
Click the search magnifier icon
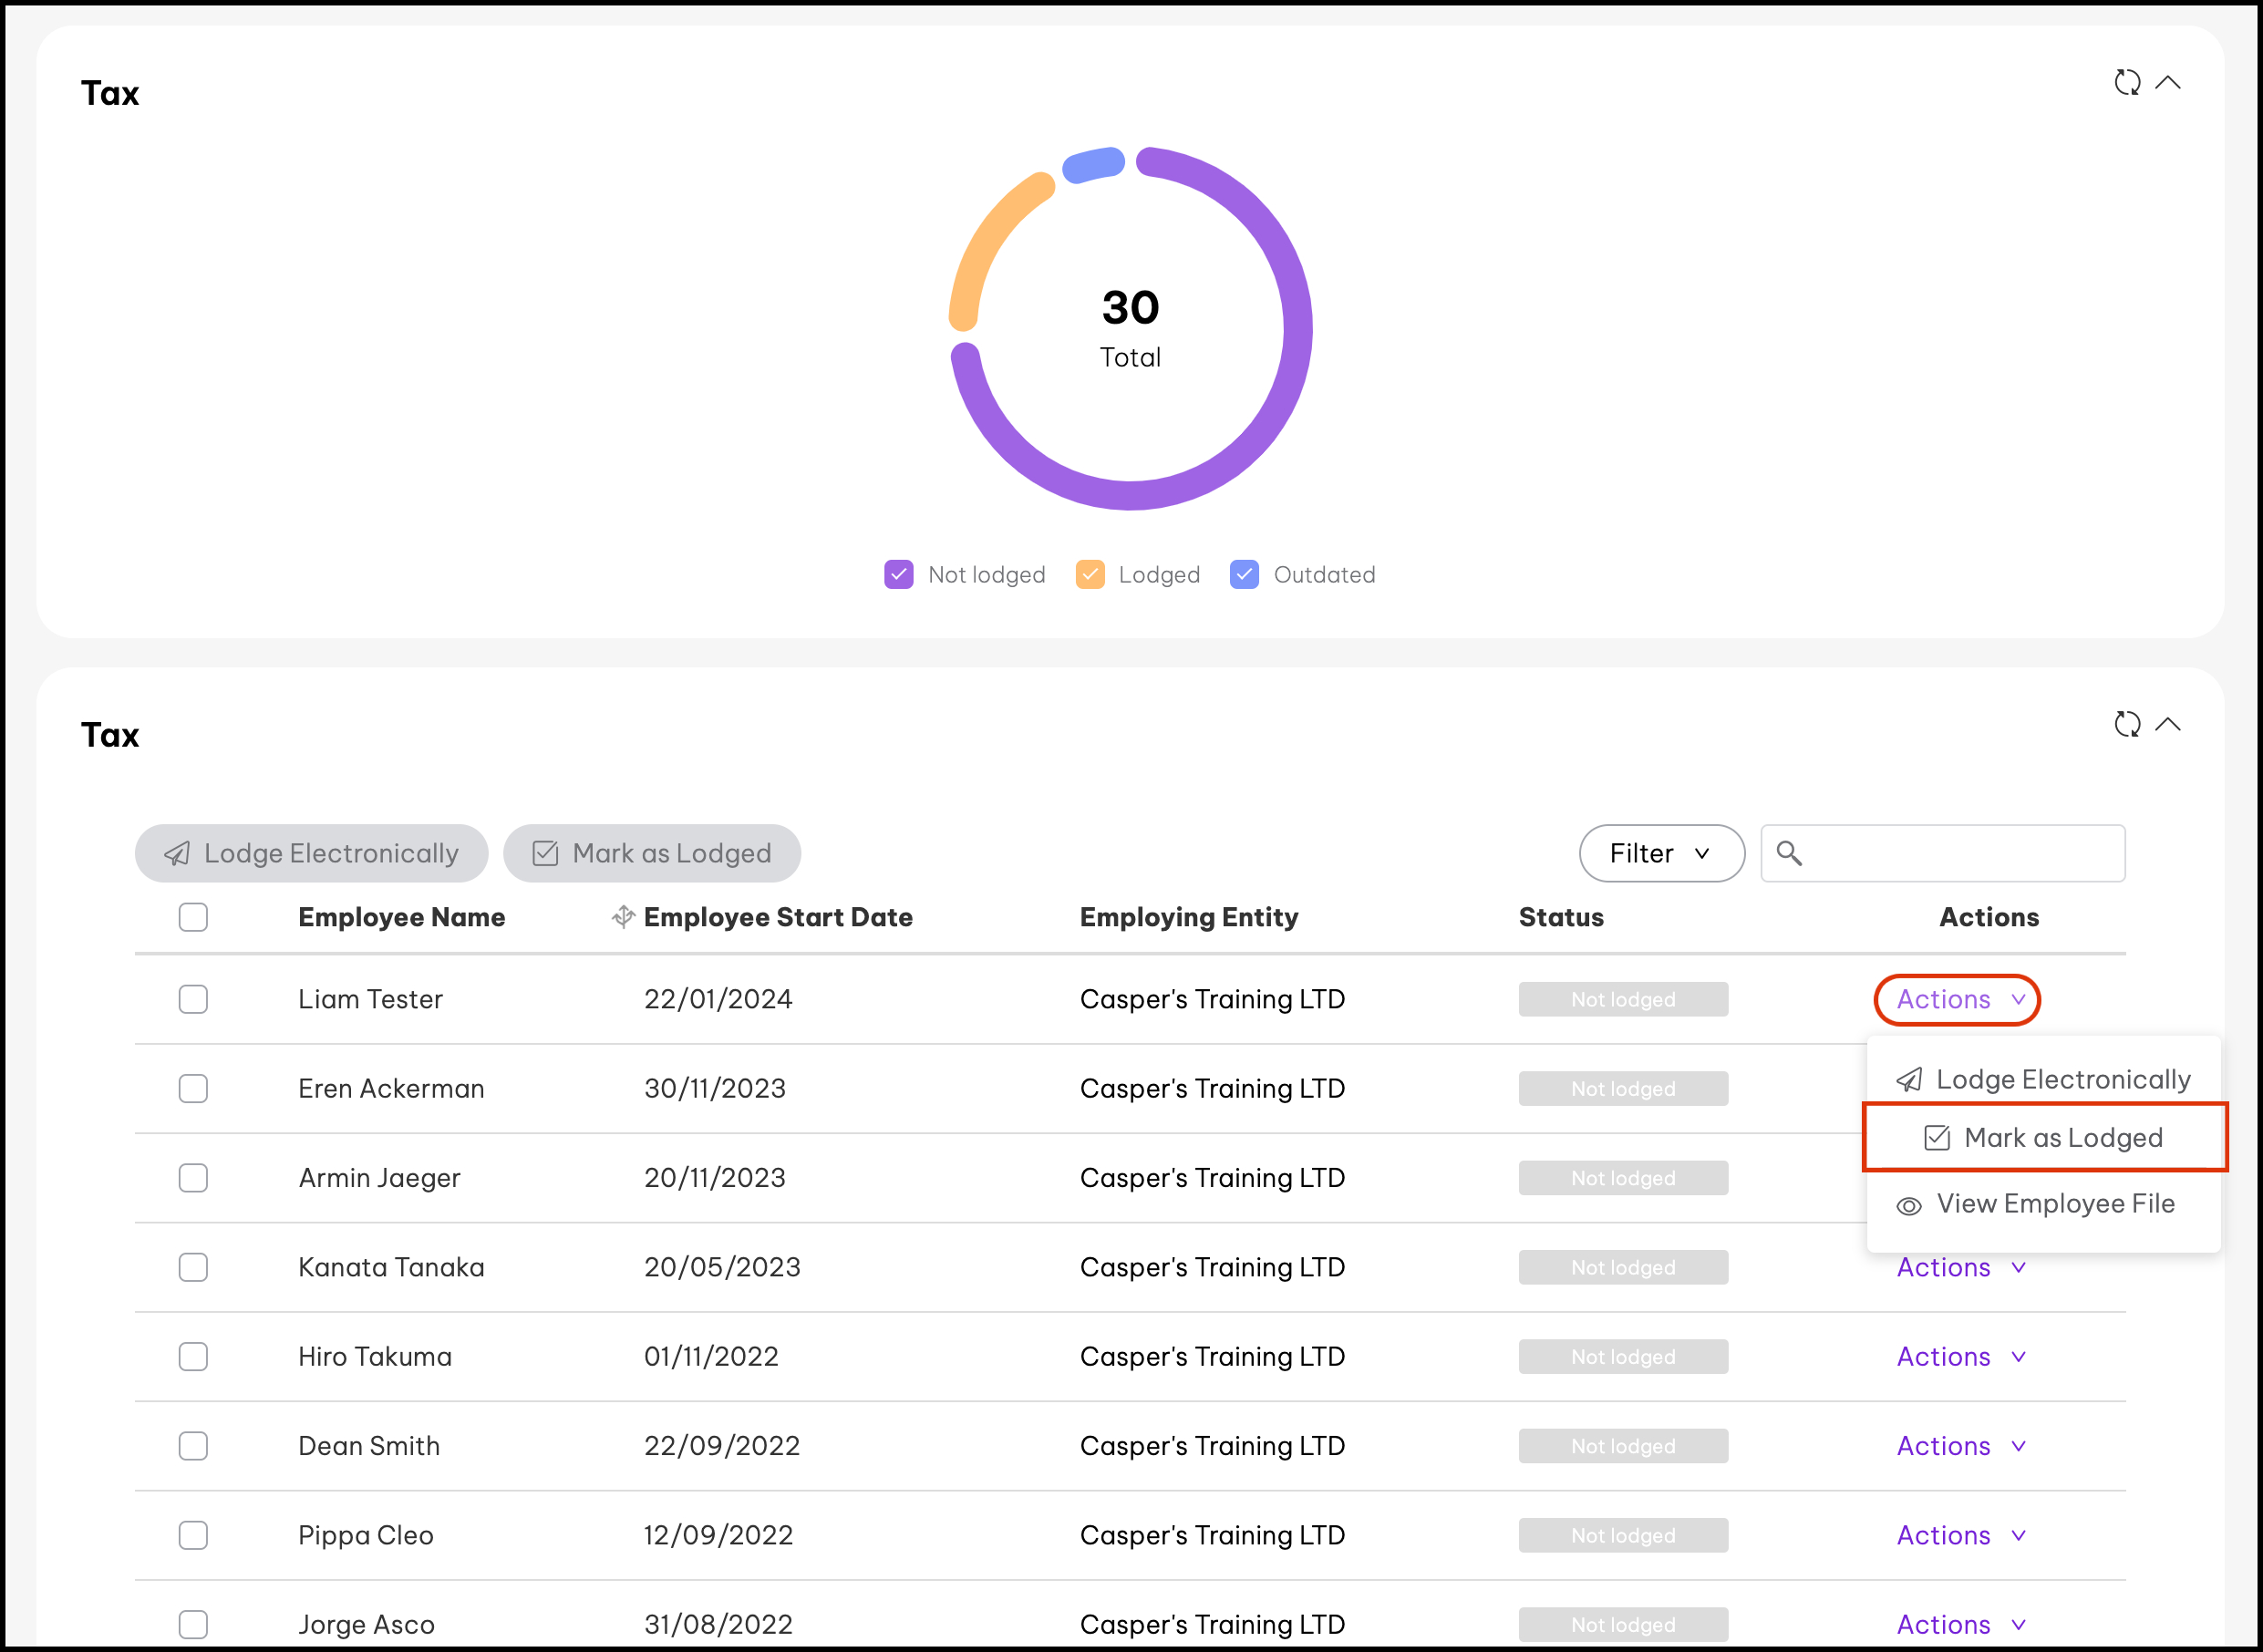[1789, 853]
